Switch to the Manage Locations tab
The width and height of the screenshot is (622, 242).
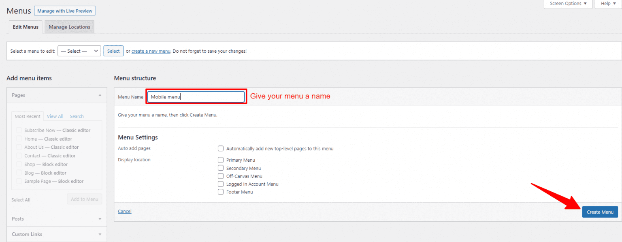pyautogui.click(x=69, y=27)
